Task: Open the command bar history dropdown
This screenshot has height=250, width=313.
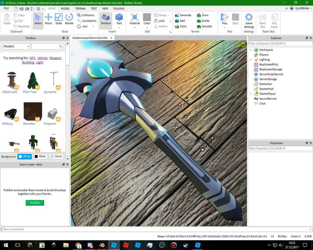Action: 310,229
